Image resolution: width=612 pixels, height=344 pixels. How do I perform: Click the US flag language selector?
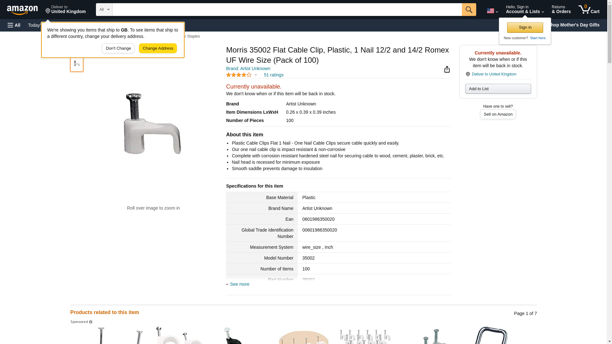492,11
